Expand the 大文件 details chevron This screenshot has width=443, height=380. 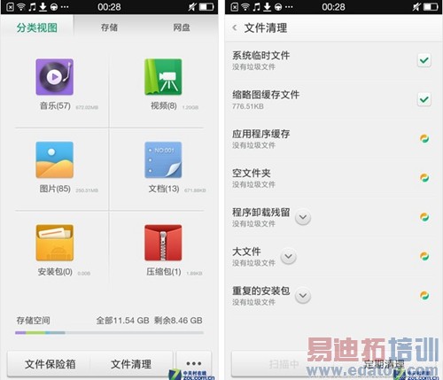[x=289, y=256]
